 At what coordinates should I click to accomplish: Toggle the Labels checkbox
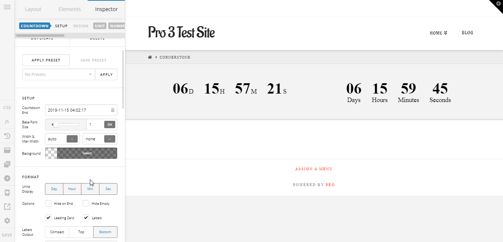point(86,218)
